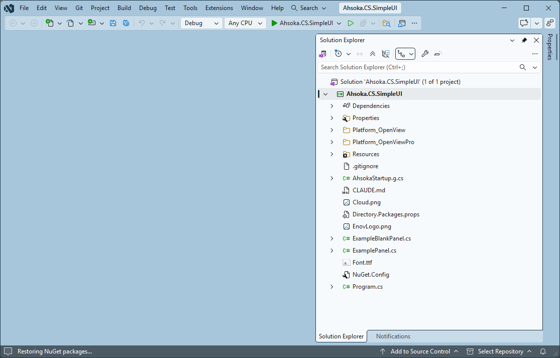Toggle the Git changes view button
Viewport: 560px width, 358px height.
[401, 54]
